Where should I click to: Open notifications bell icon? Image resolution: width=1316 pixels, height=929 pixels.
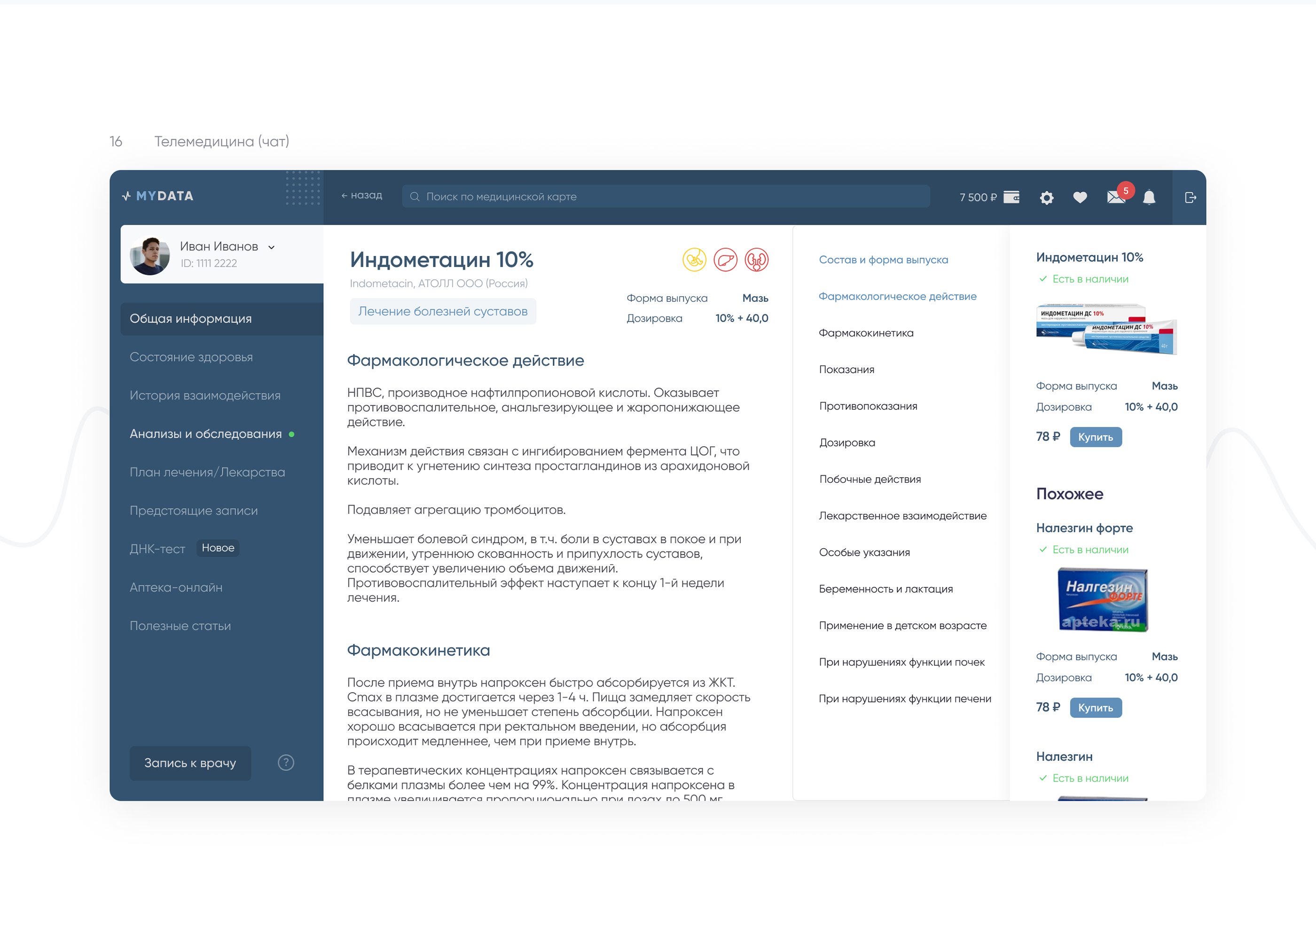(1149, 197)
